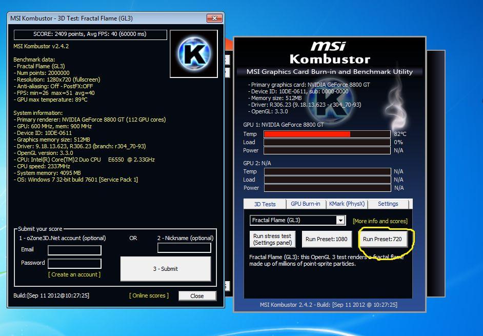Click the MSI Kombustor title logo

pyautogui.click(x=329, y=53)
